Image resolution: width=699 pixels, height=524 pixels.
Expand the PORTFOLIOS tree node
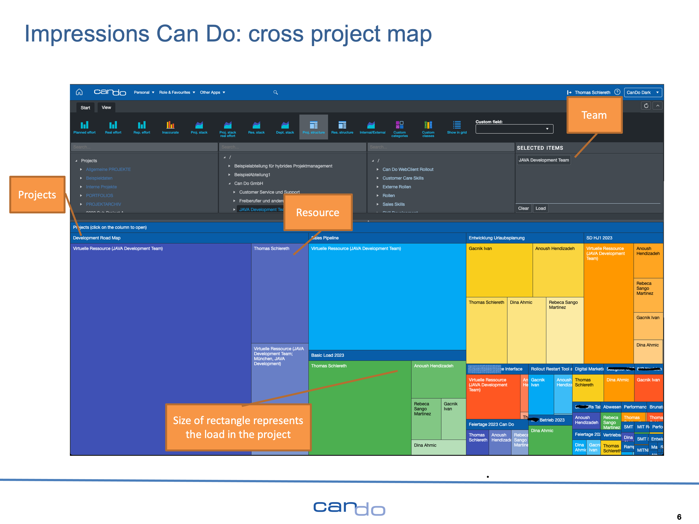tap(81, 195)
